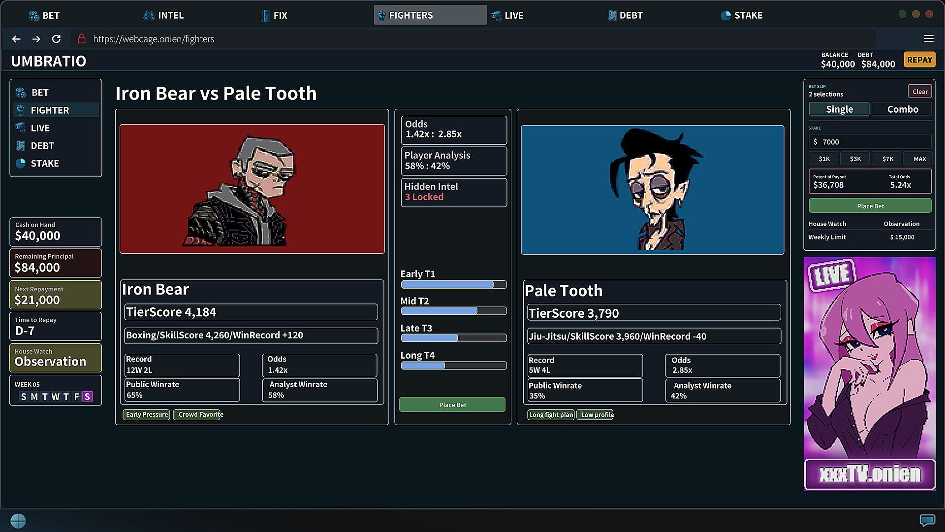
Task: Select DEBT in the sidebar menu
Action: [56, 146]
